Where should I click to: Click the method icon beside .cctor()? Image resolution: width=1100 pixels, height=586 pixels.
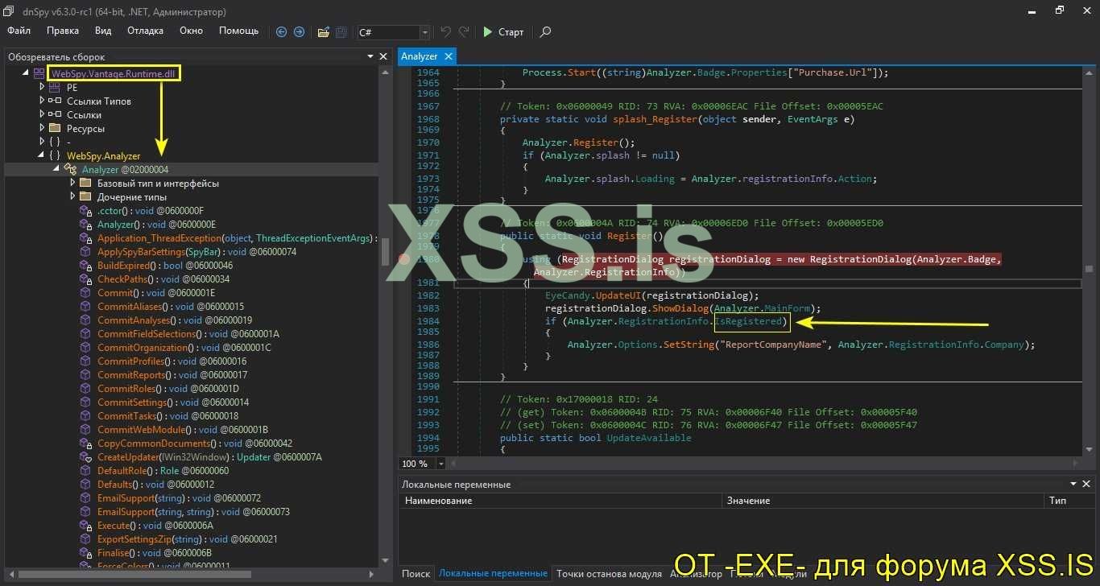click(x=86, y=211)
